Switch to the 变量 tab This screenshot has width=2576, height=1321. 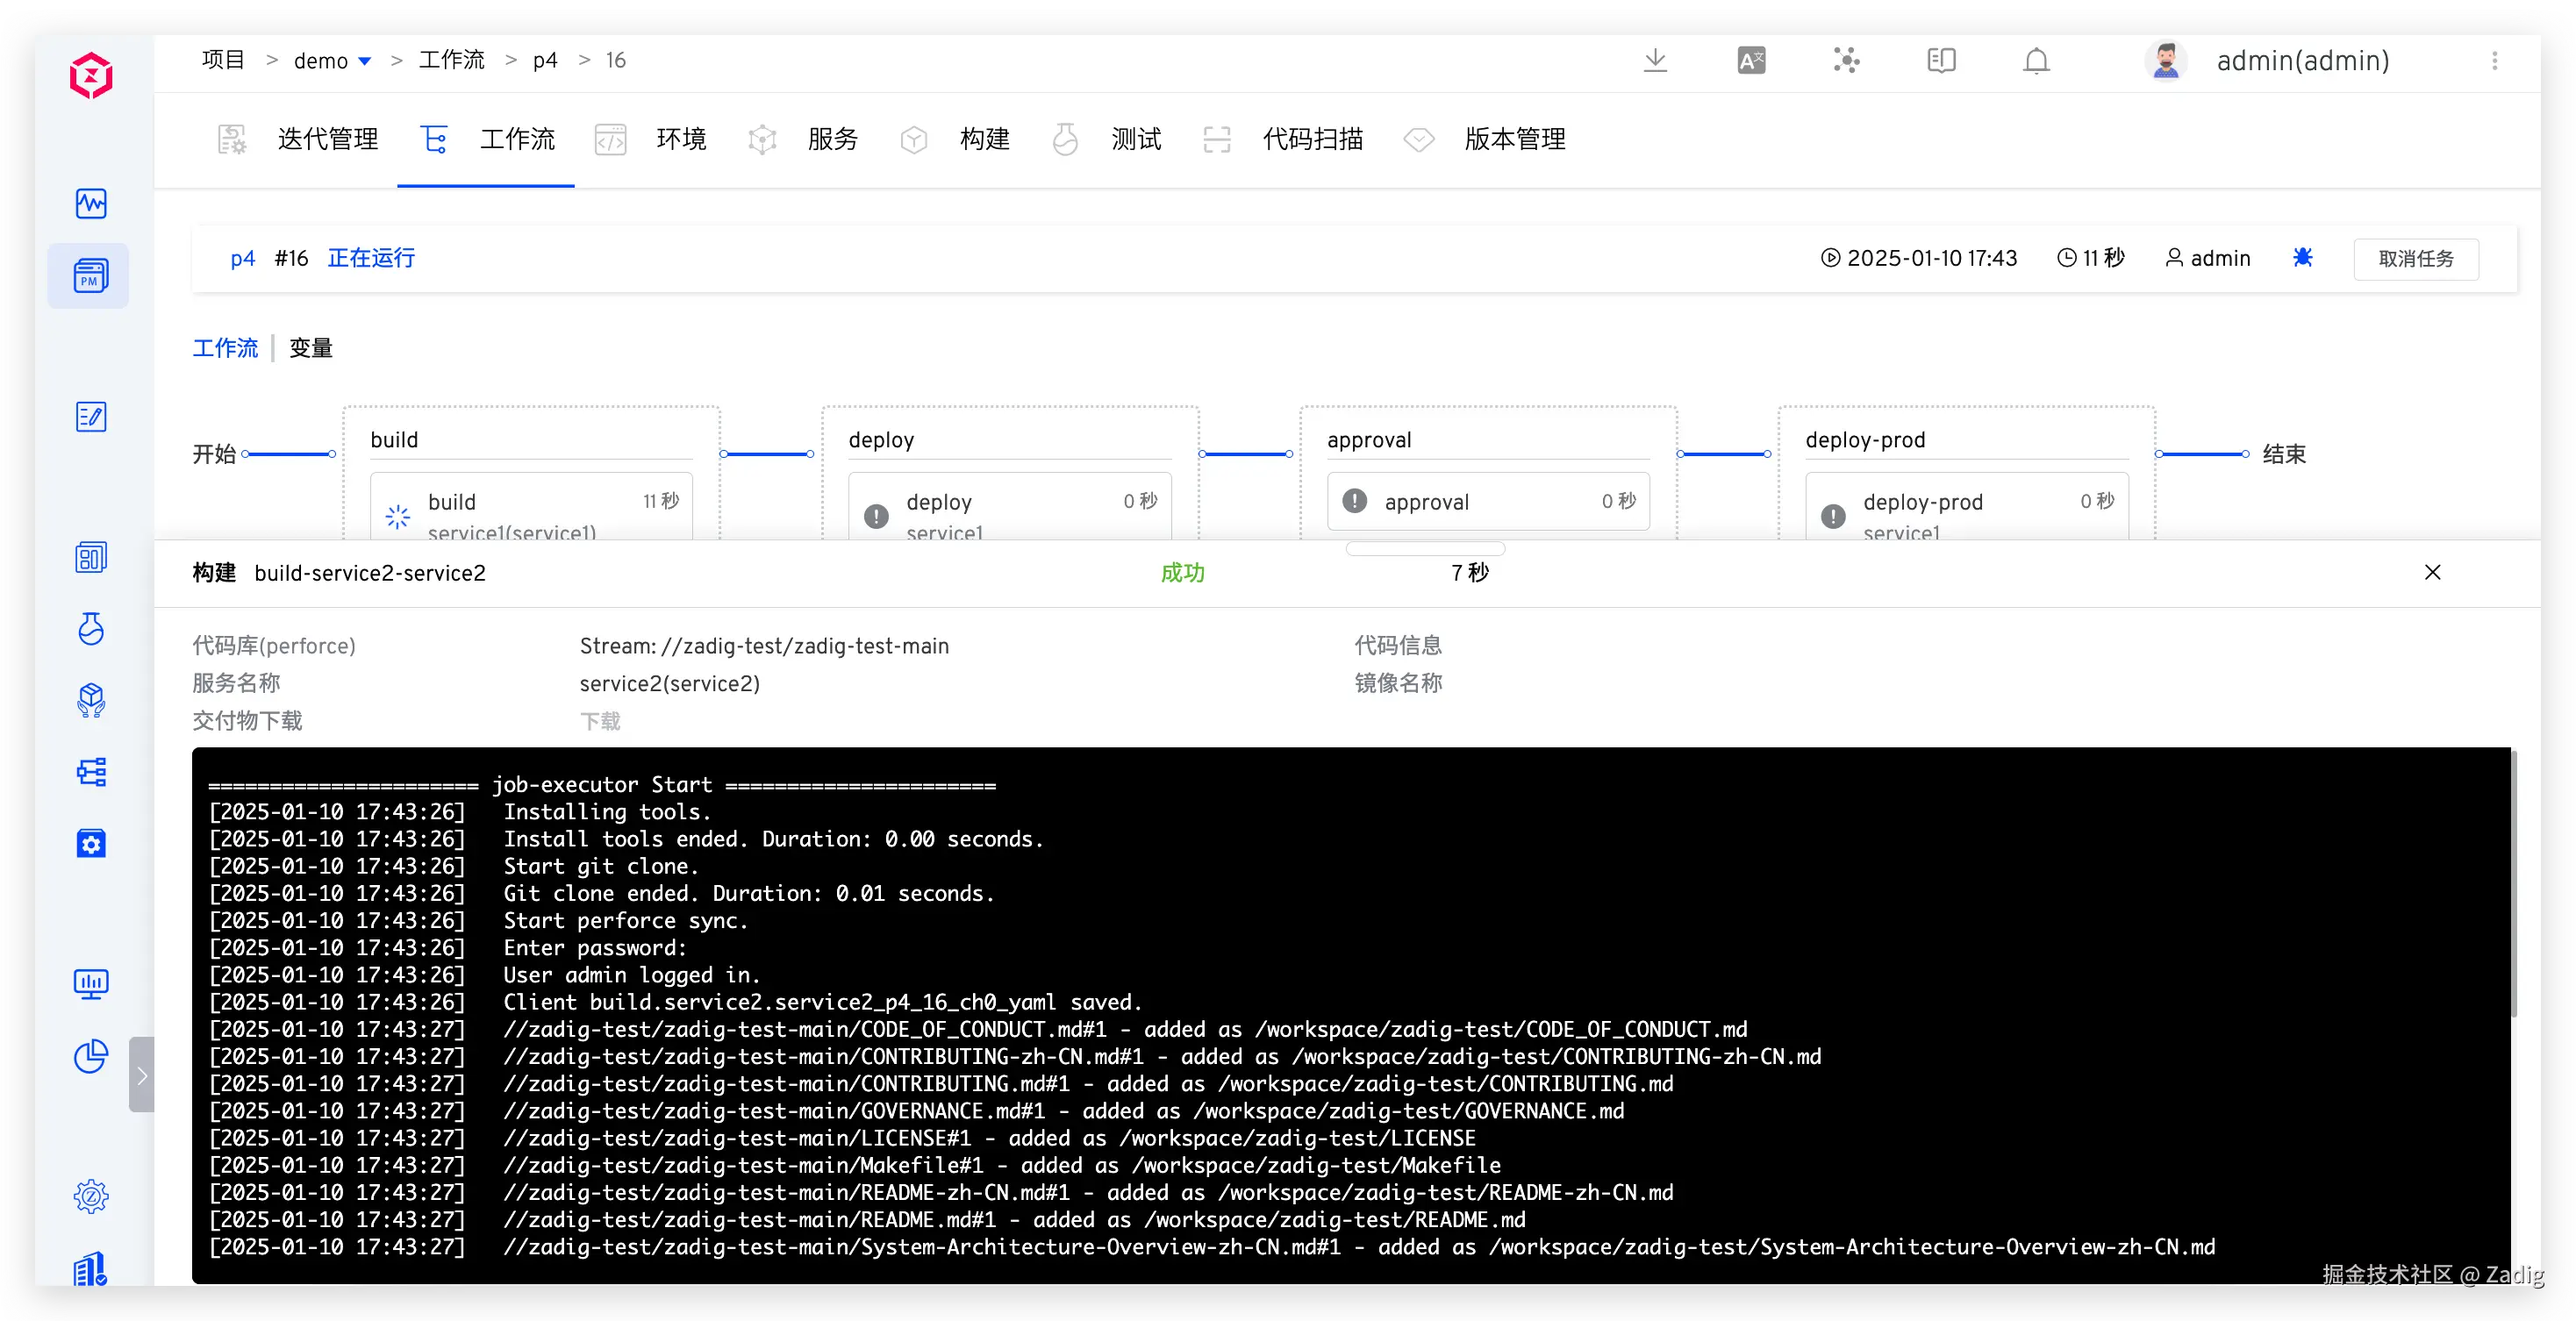[311, 348]
